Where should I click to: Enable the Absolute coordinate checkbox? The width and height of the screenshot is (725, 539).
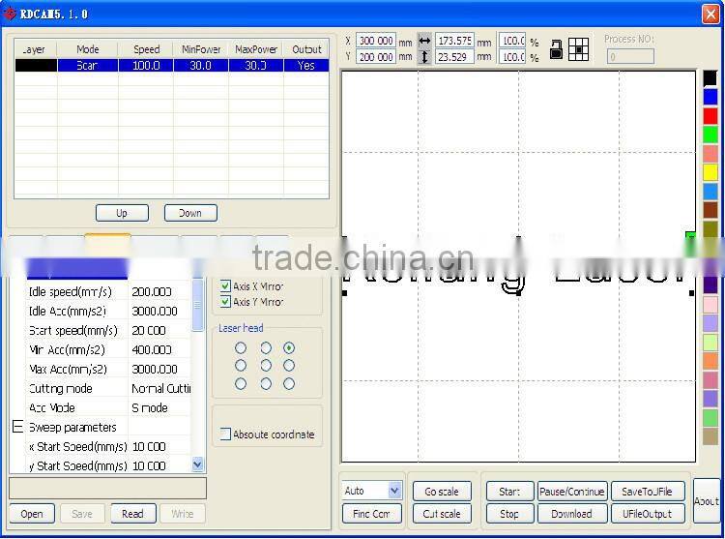pos(225,434)
